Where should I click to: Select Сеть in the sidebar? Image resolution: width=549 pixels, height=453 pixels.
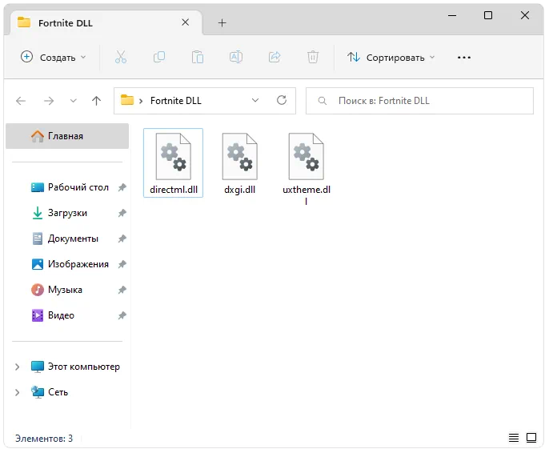[50, 392]
